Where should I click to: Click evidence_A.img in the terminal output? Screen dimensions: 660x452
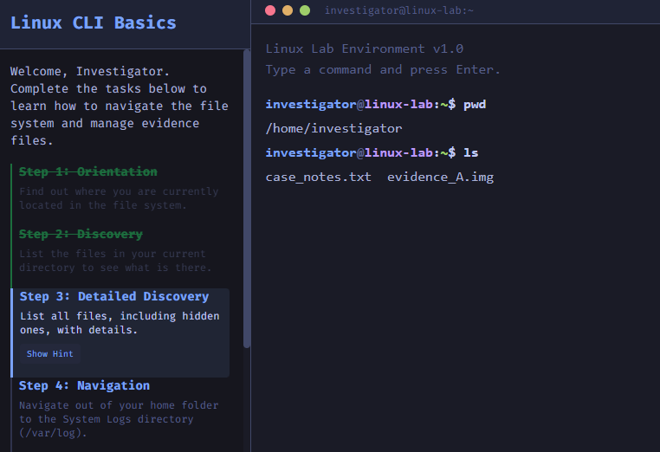(440, 177)
